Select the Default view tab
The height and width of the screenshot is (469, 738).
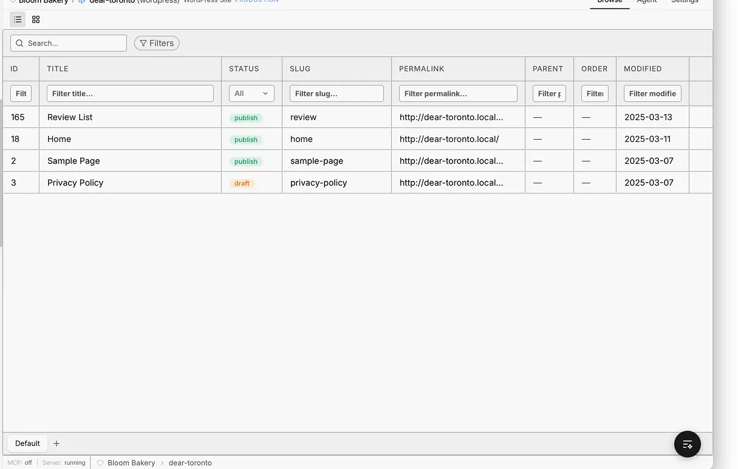(27, 444)
